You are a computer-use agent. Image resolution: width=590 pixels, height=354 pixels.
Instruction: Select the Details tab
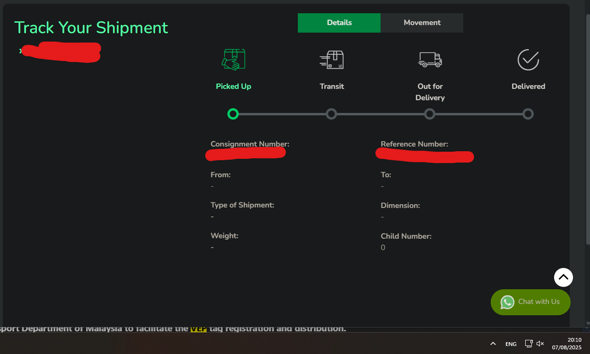pyautogui.click(x=339, y=23)
